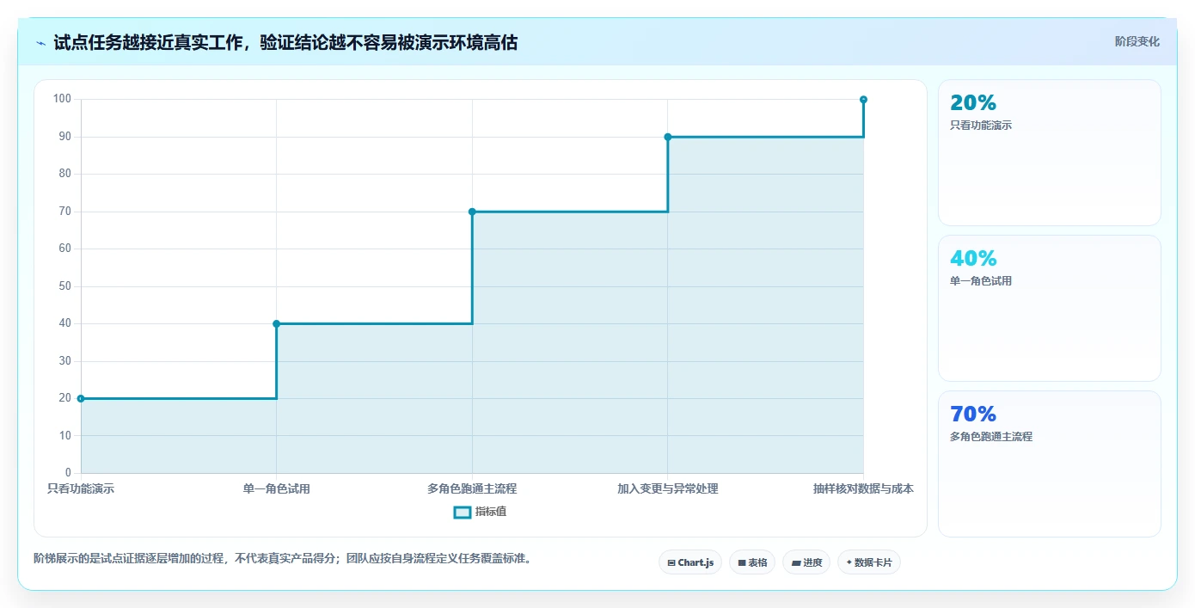
Task: Click the headline starting with 试点任务越接近真实工作
Action: pos(285,42)
